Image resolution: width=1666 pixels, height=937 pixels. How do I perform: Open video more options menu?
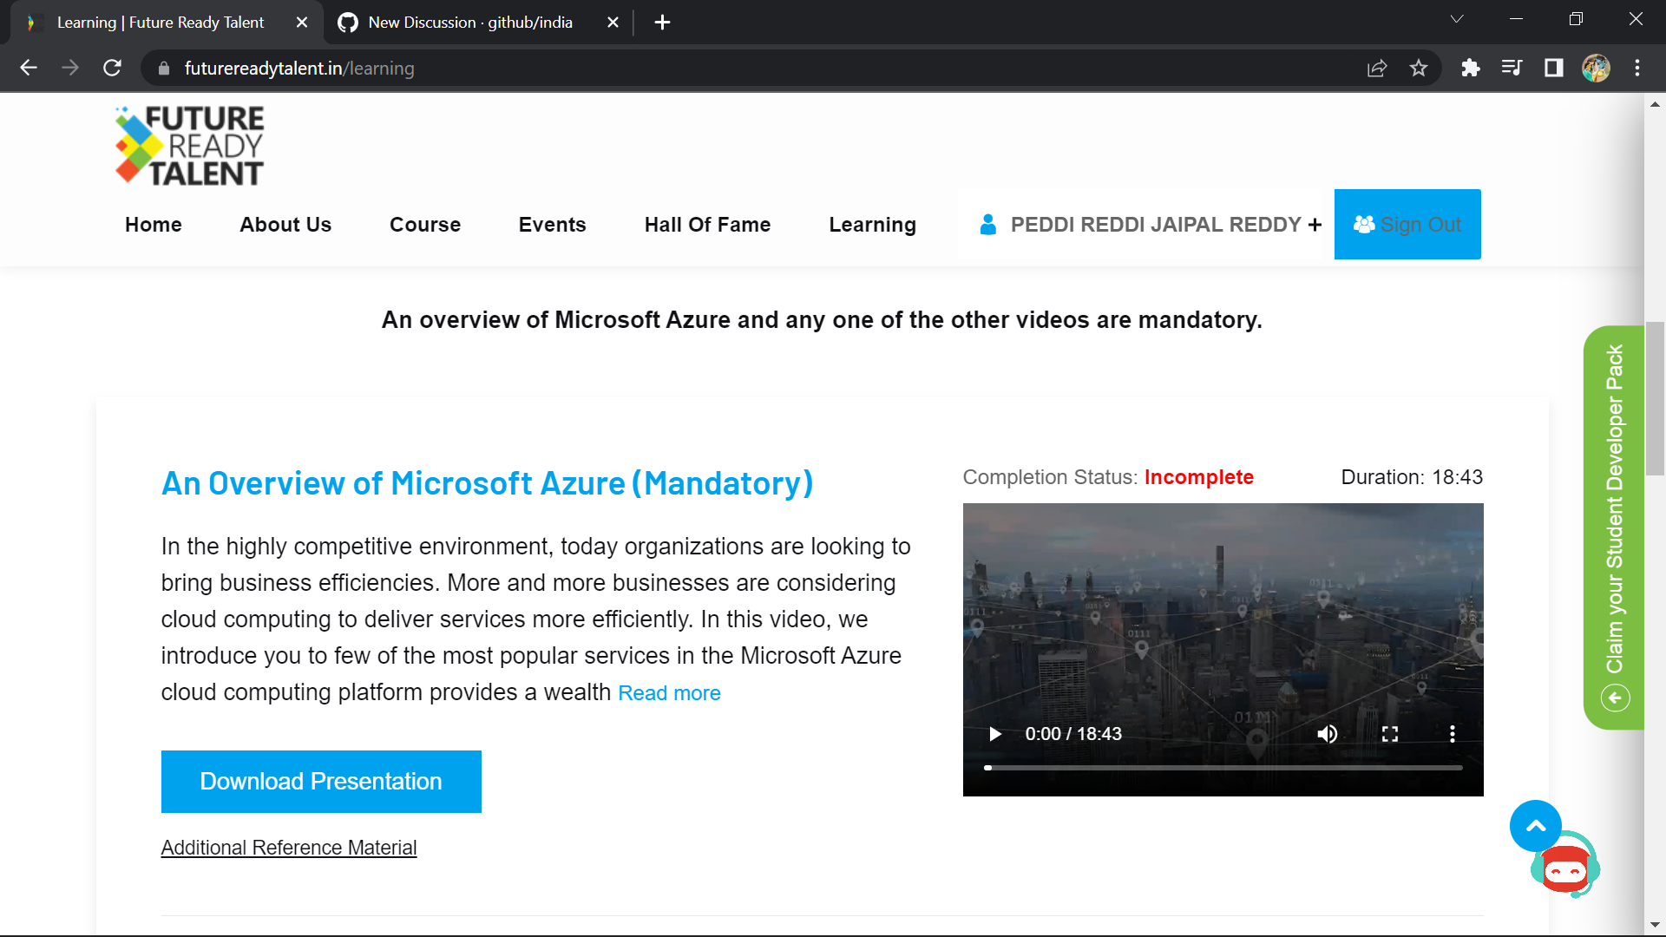[x=1453, y=734]
